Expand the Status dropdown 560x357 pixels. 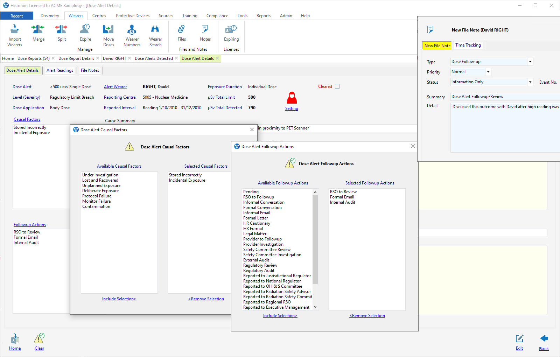pyautogui.click(x=530, y=82)
